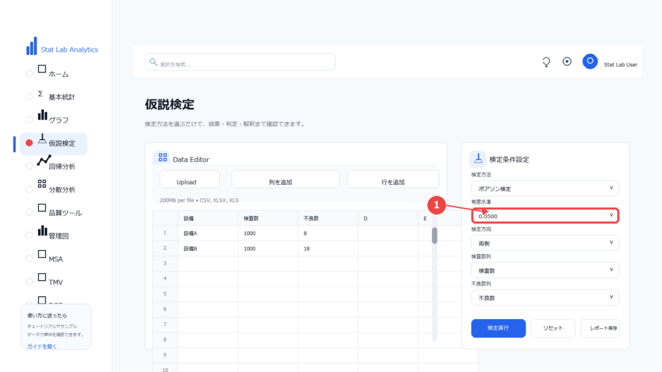Click the Stat Lab Analytics bar chart logo
The width and height of the screenshot is (662, 372).
pyautogui.click(x=32, y=46)
